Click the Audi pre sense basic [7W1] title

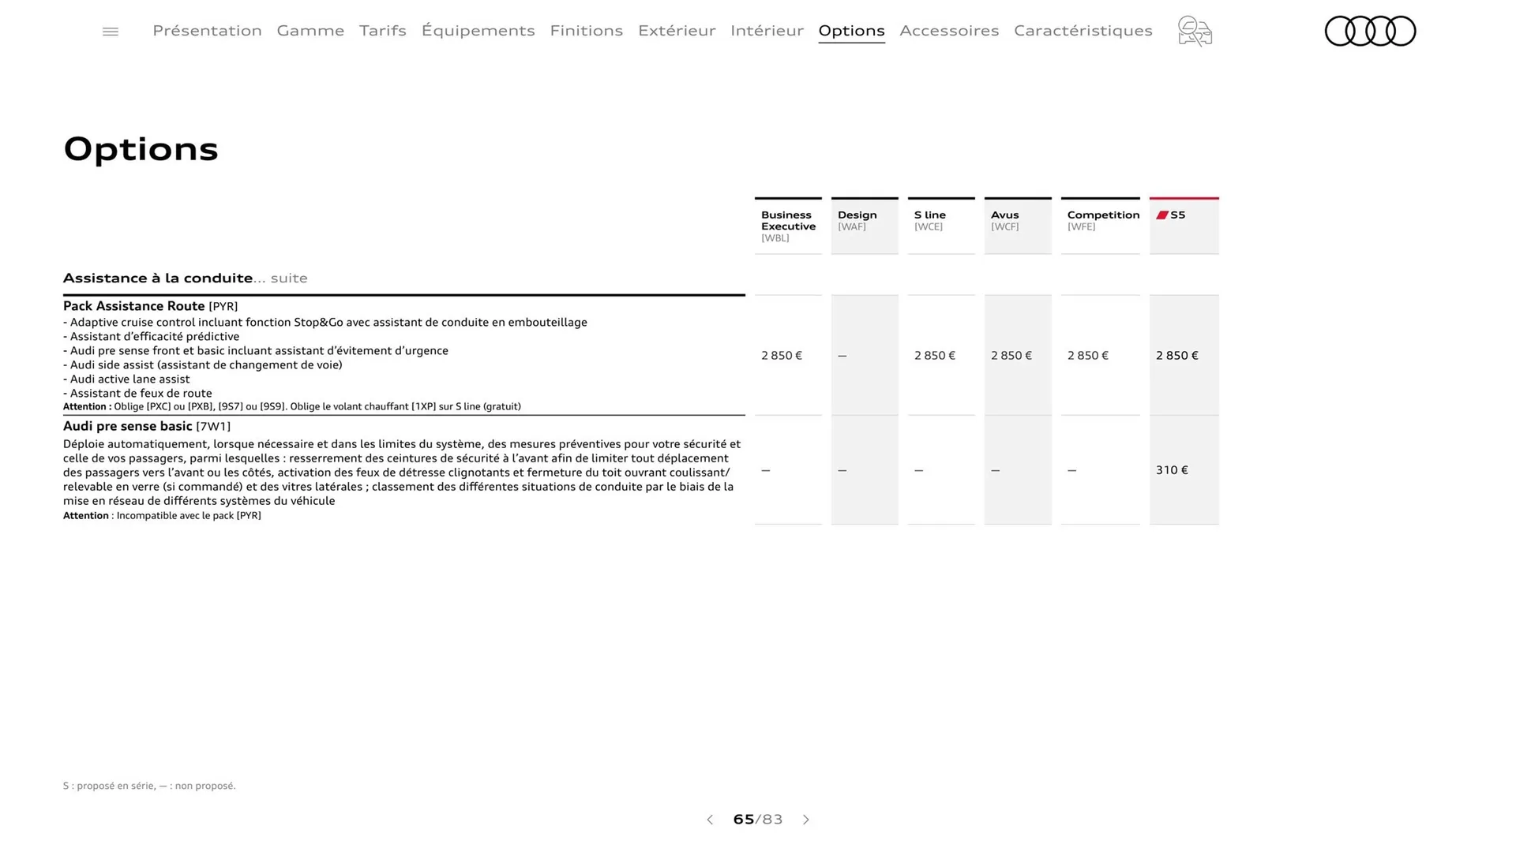[x=147, y=426]
